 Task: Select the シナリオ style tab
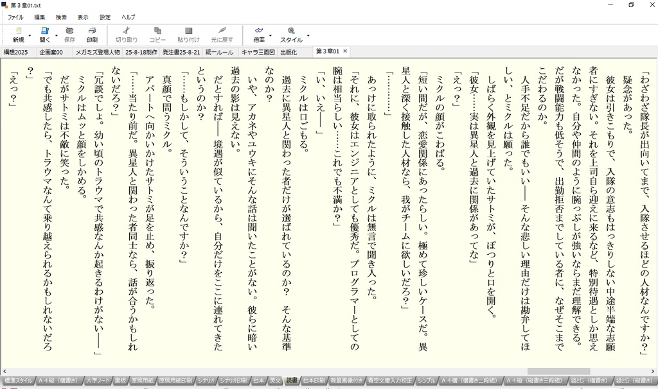[206, 381]
